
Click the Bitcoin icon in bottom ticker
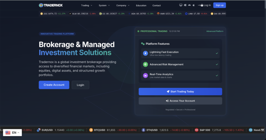click(x=91, y=130)
